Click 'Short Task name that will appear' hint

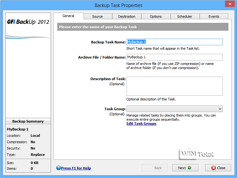coord(163,48)
